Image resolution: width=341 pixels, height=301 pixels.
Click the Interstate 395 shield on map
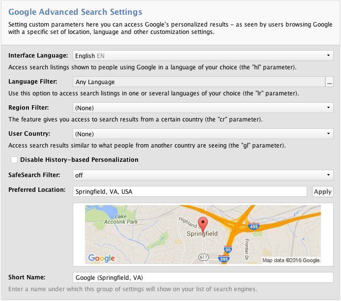tap(224, 259)
